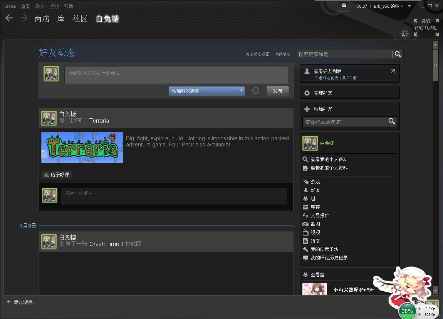Image resolution: width=443 pixels, height=319 pixels.
Task: Click the scrollbar up arrow
Action: [x=435, y=45]
